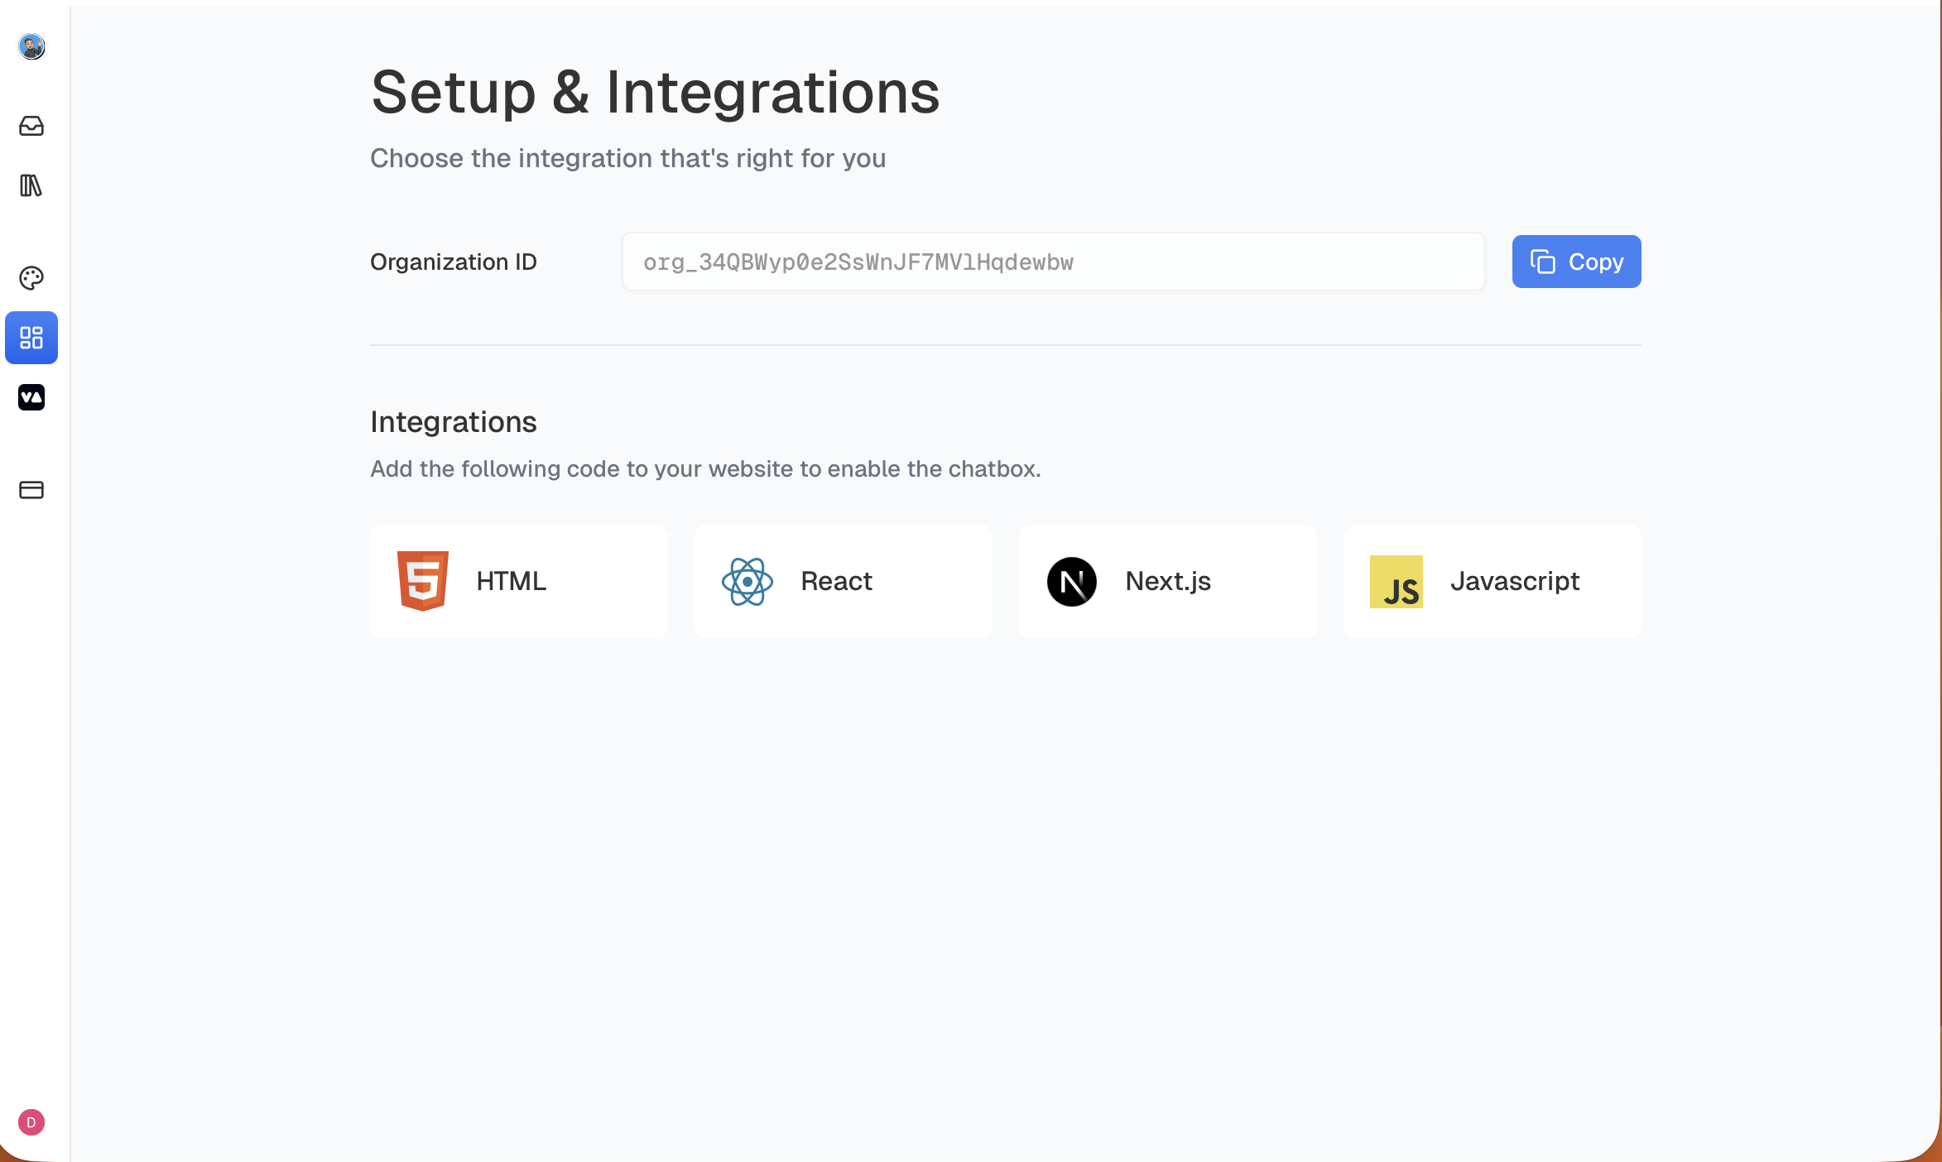
Task: Open the knowledge base library icon
Action: point(31,185)
